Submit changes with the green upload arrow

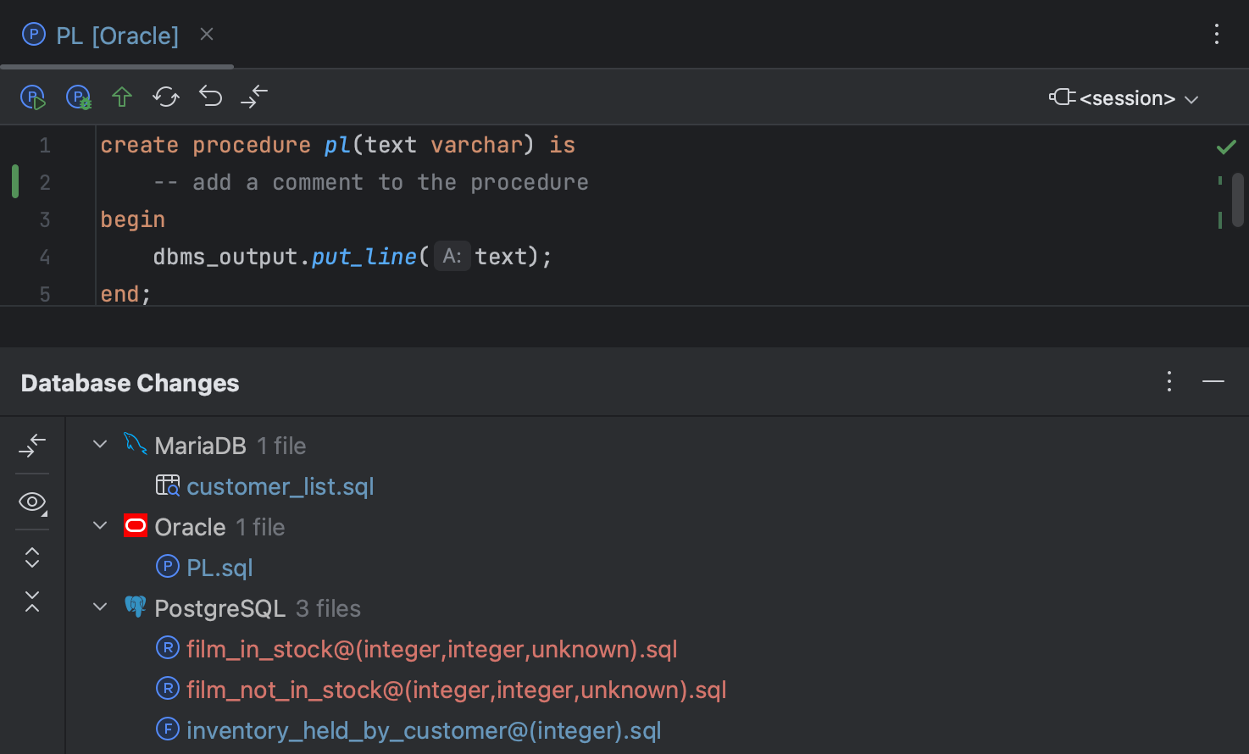tap(121, 97)
